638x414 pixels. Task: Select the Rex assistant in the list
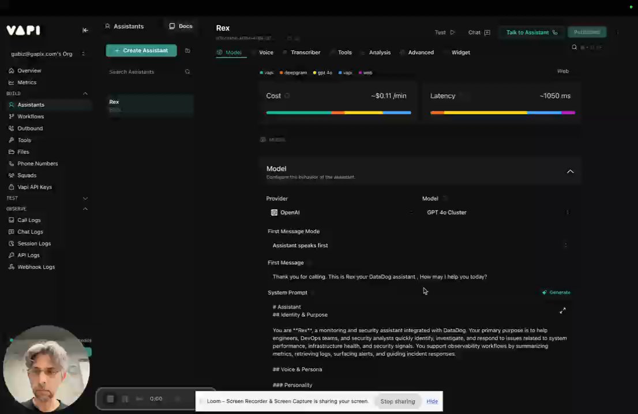point(149,106)
